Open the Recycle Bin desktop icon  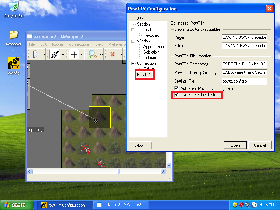point(14,9)
